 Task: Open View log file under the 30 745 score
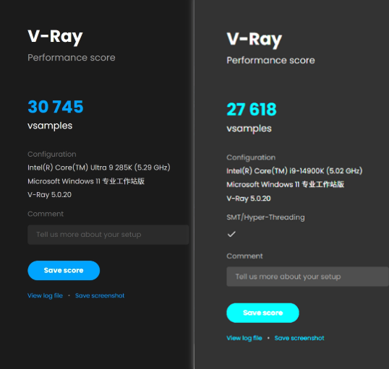[x=45, y=295]
